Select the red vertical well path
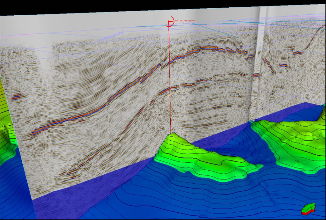 (170, 80)
